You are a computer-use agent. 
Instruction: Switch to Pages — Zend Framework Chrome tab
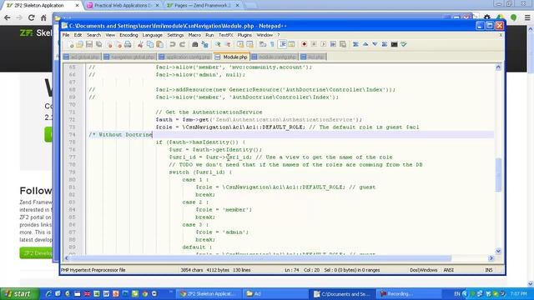pyautogui.click(x=203, y=6)
